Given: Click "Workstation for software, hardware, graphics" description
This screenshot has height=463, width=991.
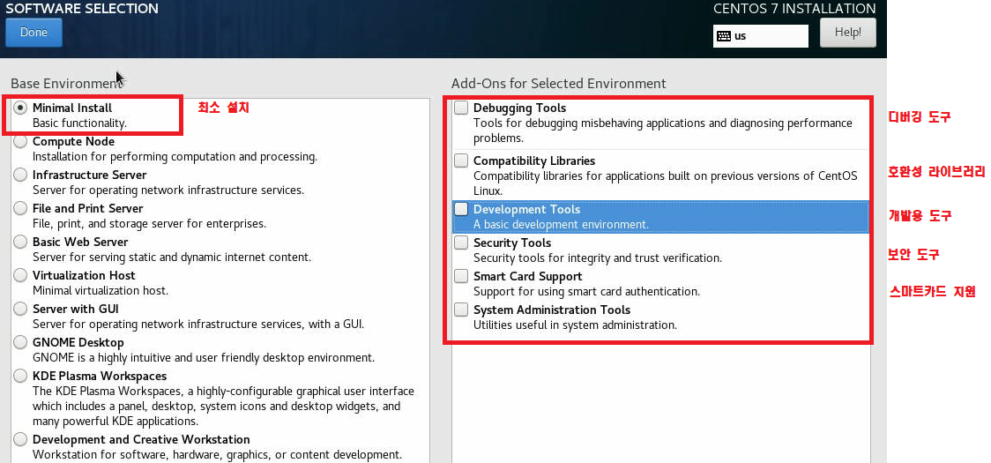Looking at the screenshot, I should pos(218,455).
